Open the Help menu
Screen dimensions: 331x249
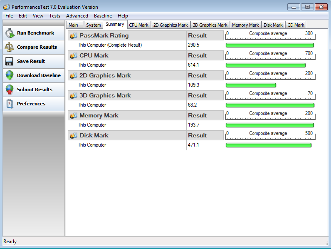(123, 16)
